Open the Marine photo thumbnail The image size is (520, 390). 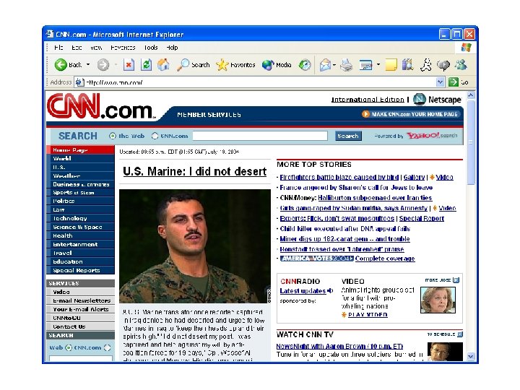point(195,246)
